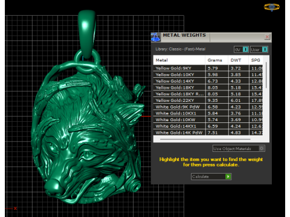The width and height of the screenshot is (290, 217).
Task: Click the vertical scrollbar of metals table
Action: [266, 75]
